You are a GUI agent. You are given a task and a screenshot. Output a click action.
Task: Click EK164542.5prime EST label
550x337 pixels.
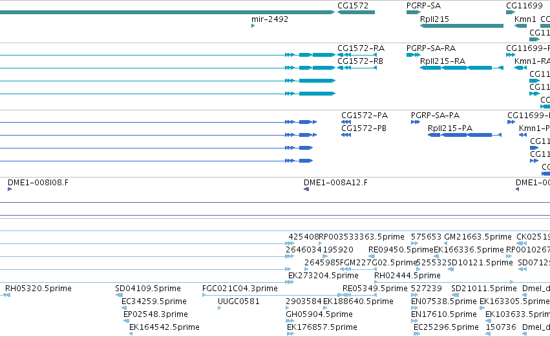[165, 327]
